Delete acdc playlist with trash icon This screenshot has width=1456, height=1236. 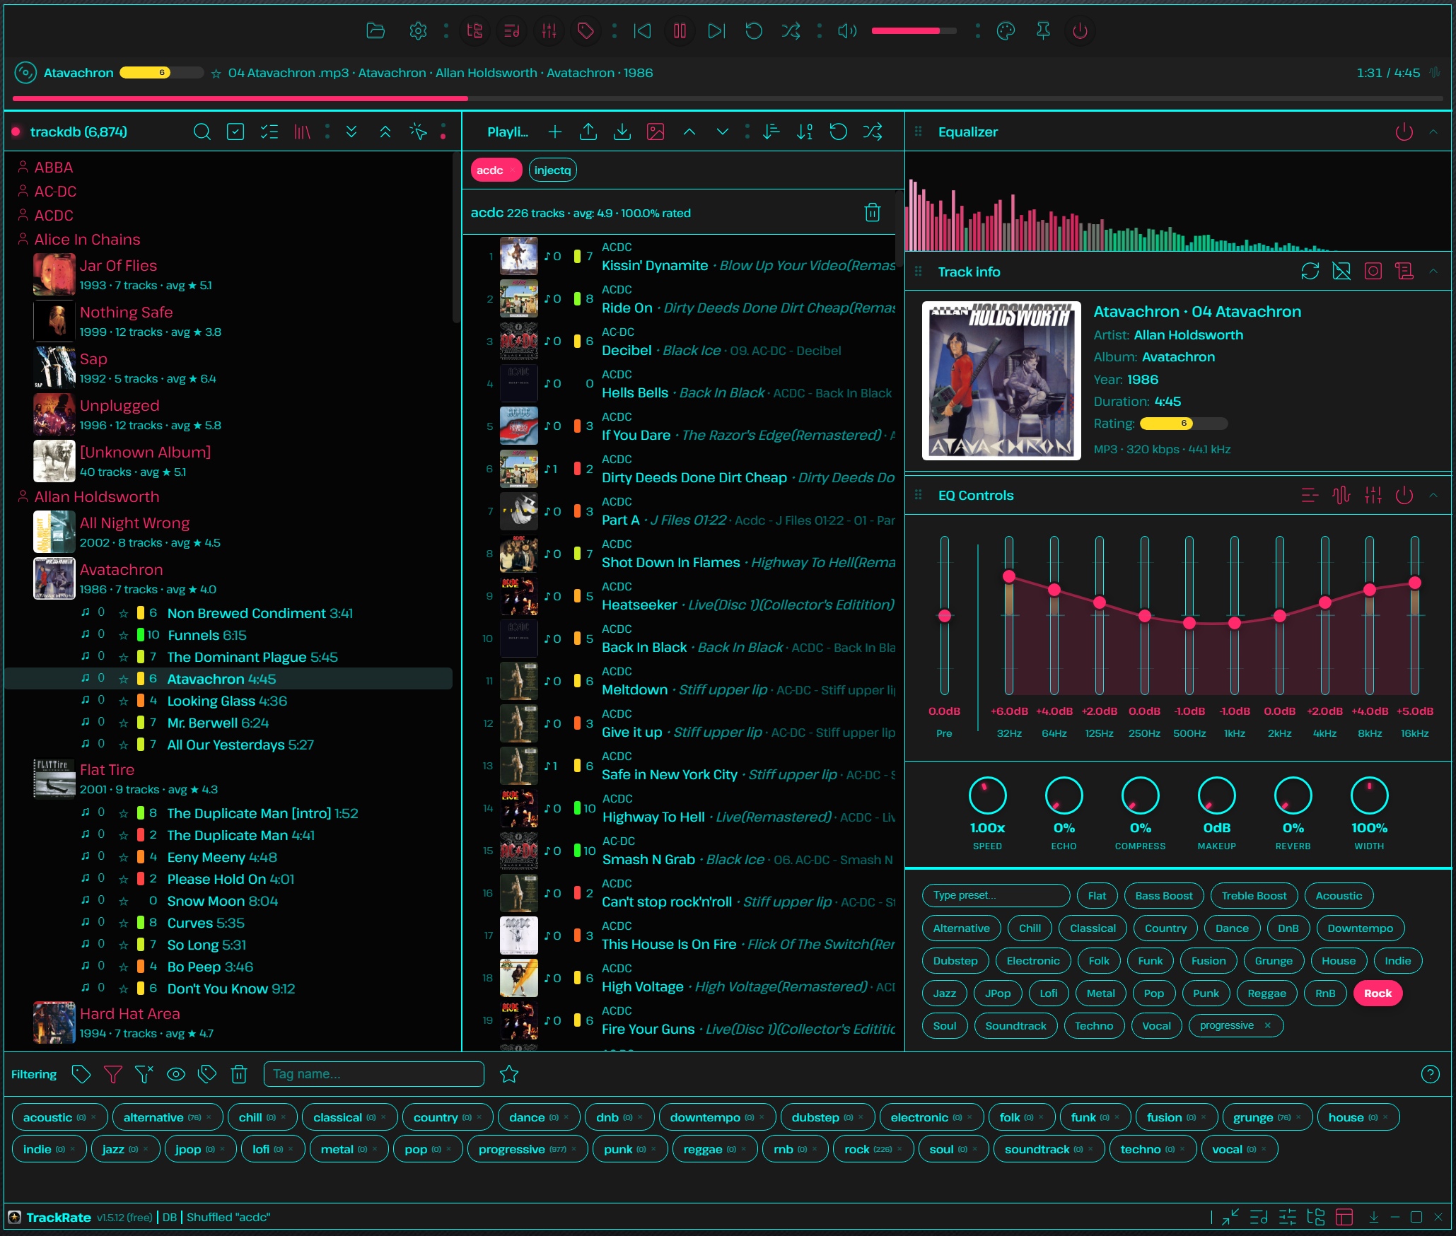(873, 213)
